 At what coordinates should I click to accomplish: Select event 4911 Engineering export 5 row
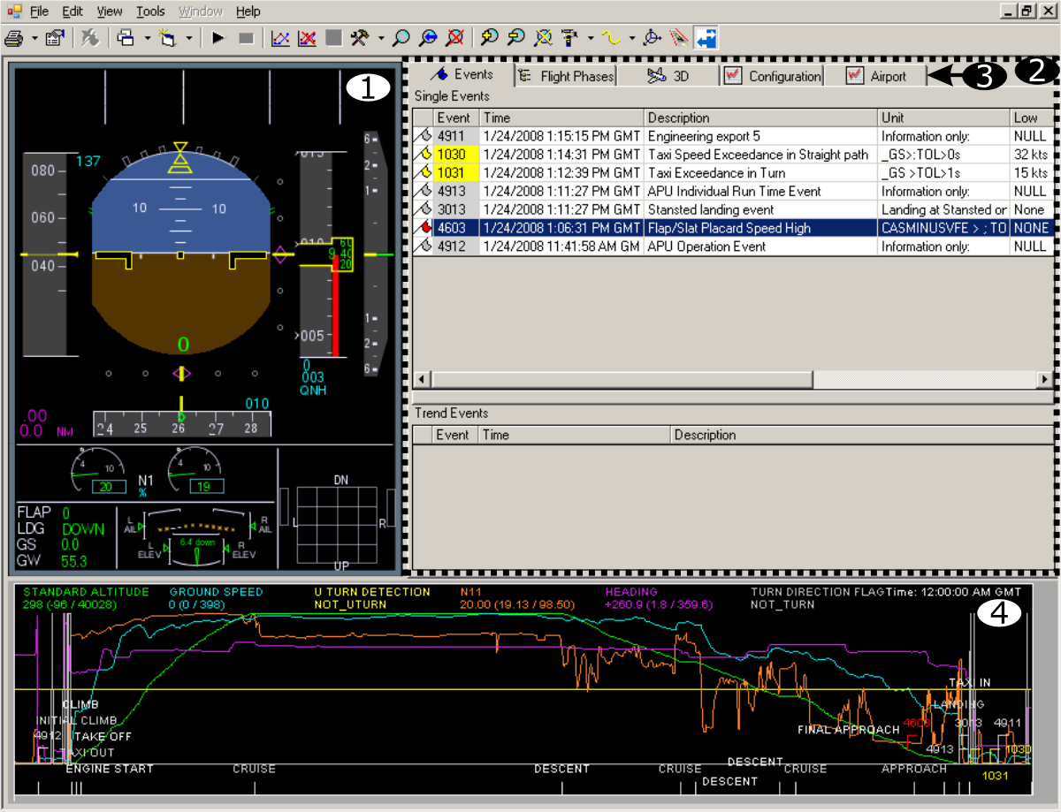click(733, 136)
